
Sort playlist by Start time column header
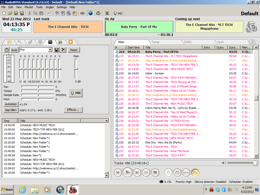pos(135,47)
